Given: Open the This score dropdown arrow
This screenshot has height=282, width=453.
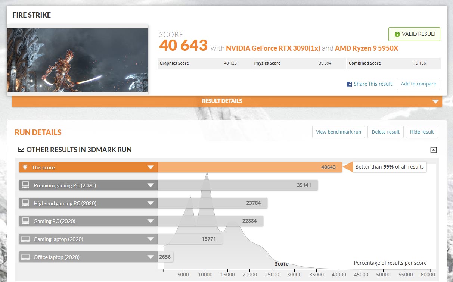Looking at the screenshot, I should pyautogui.click(x=151, y=167).
